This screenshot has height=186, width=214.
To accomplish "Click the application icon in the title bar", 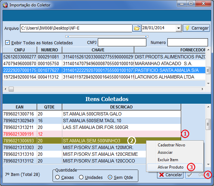I will [x=5, y=5].
